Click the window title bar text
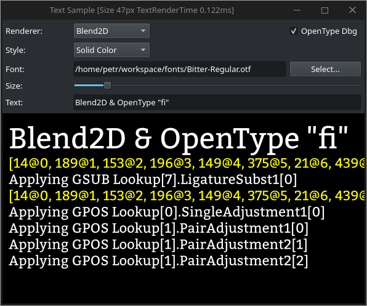Viewport: 367px width, 306px height. point(142,10)
